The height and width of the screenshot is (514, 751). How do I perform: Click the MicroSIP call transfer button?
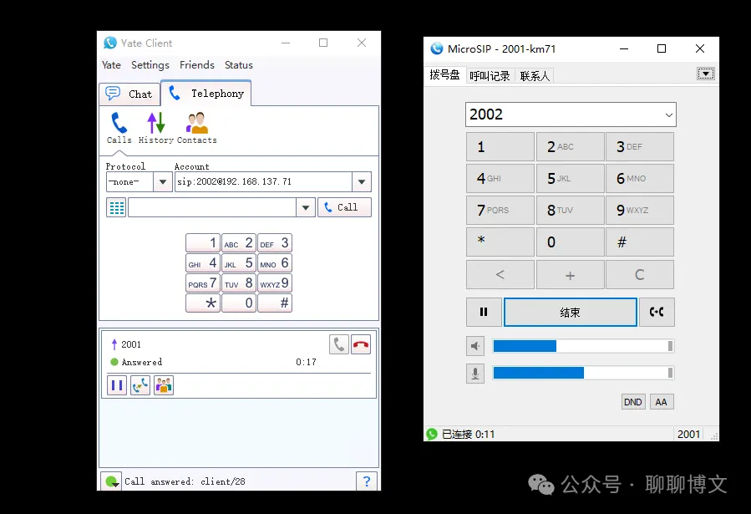(x=657, y=313)
